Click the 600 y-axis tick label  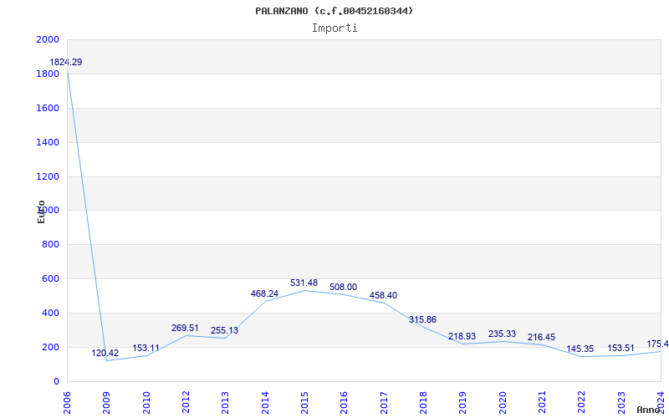[50, 279]
